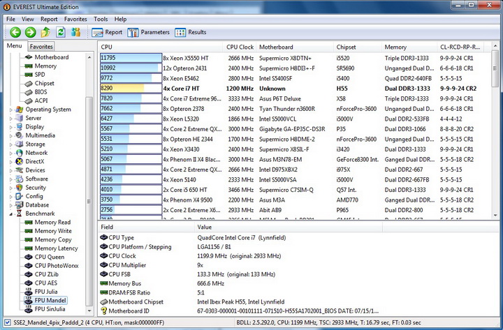The image size is (503, 330).
Task: Open the Favorites menu
Action: [75, 20]
